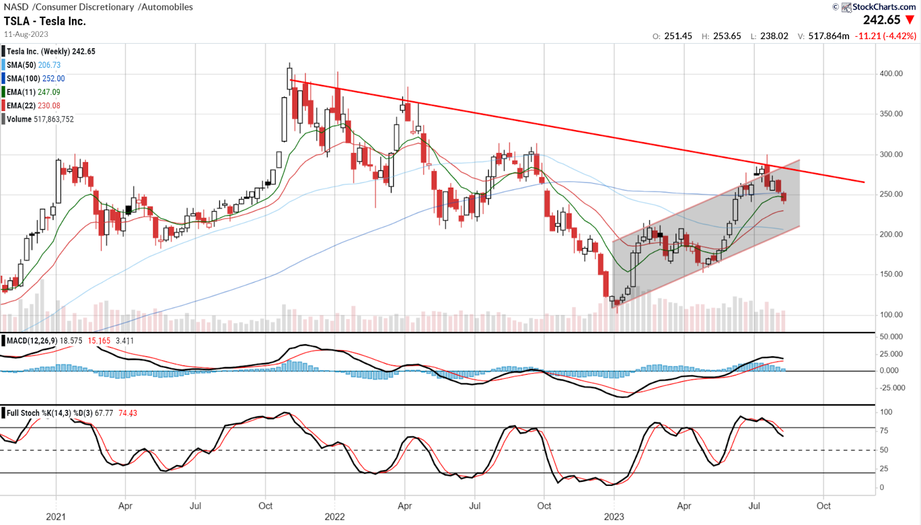Click the '100.00' price axis label
Image resolution: width=921 pixels, height=525 pixels.
pyautogui.click(x=891, y=315)
